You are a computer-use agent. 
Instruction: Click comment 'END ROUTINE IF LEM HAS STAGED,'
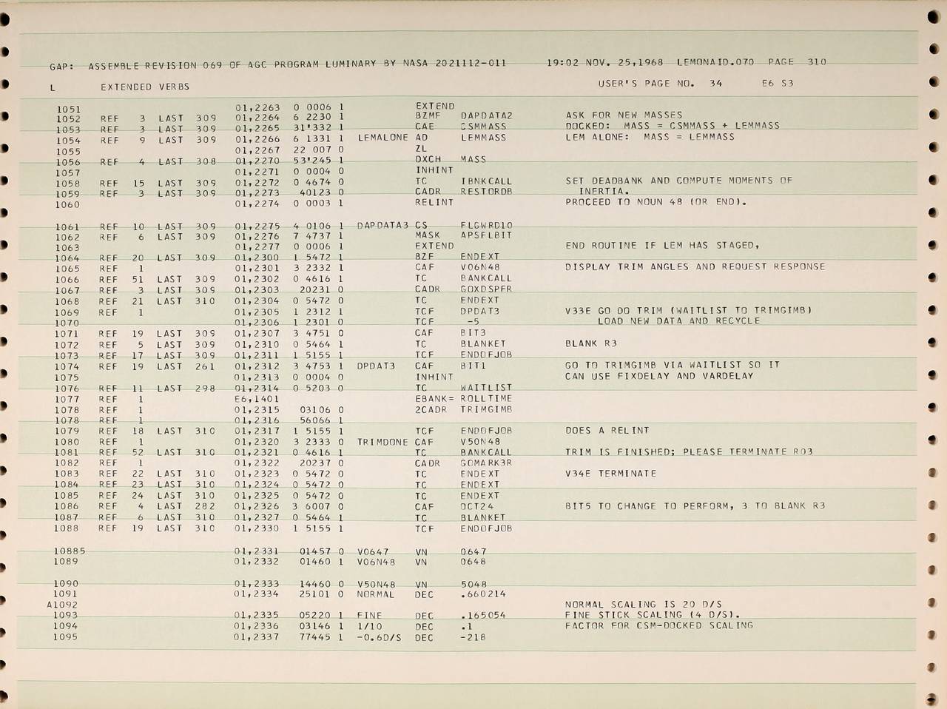662,245
